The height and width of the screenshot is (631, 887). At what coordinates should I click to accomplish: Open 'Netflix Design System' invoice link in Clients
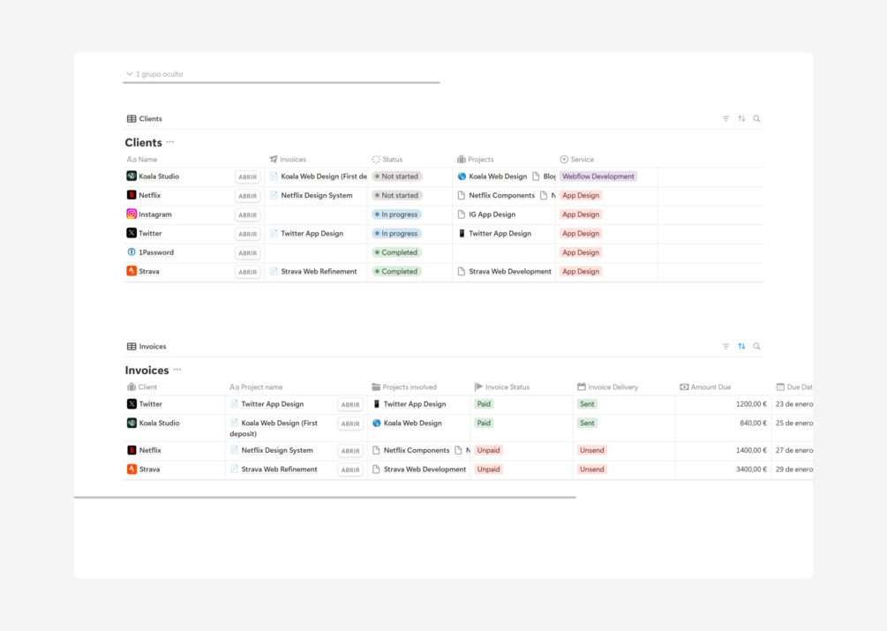[x=316, y=195]
